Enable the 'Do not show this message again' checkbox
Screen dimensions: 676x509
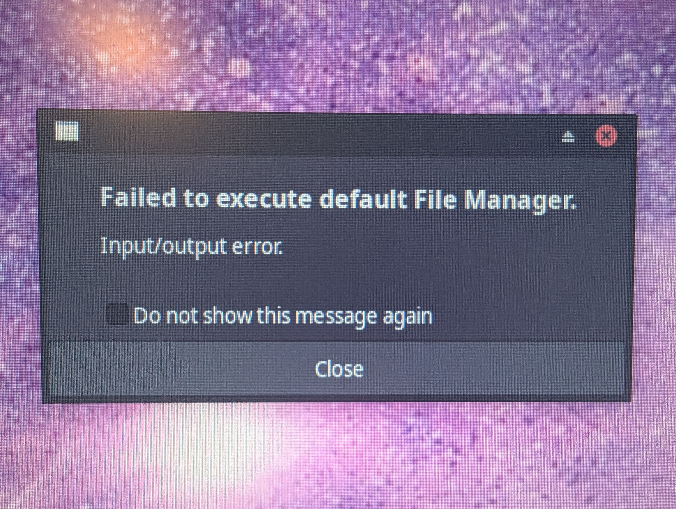point(117,314)
